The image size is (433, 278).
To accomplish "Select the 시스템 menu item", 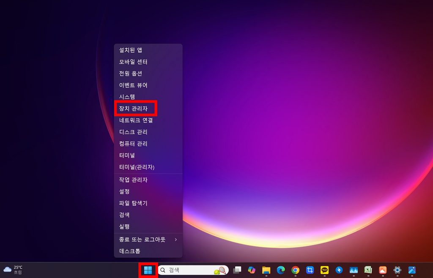I will 148,97.
